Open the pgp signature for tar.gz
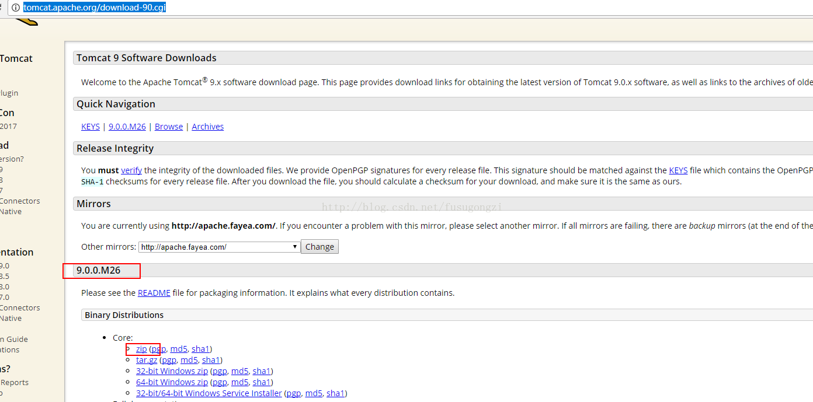The height and width of the screenshot is (402, 813). [x=169, y=360]
